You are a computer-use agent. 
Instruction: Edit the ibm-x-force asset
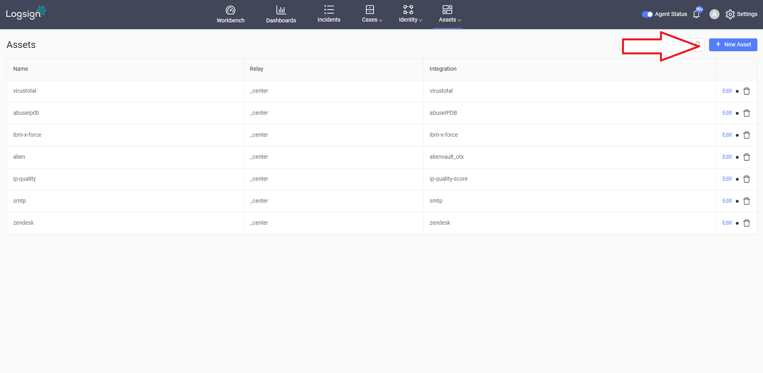coord(727,135)
